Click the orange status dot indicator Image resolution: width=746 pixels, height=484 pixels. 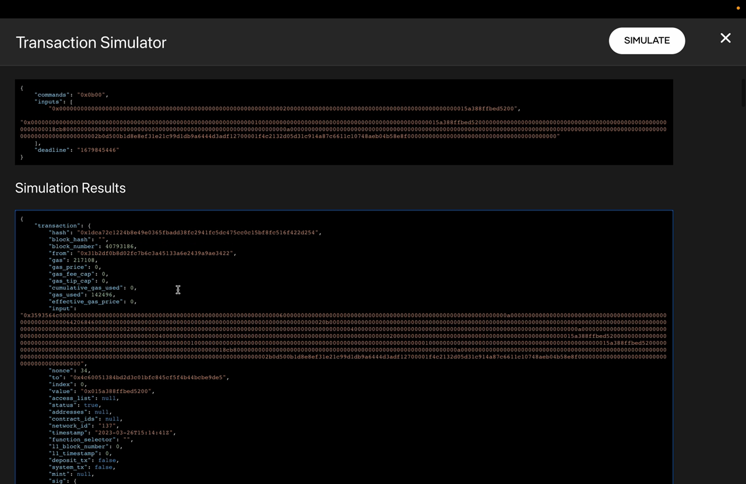point(738,8)
